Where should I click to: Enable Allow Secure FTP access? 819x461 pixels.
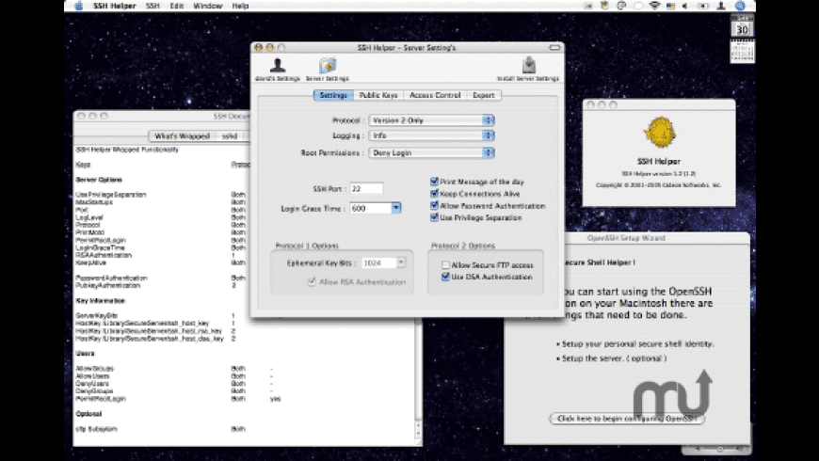[x=445, y=265]
